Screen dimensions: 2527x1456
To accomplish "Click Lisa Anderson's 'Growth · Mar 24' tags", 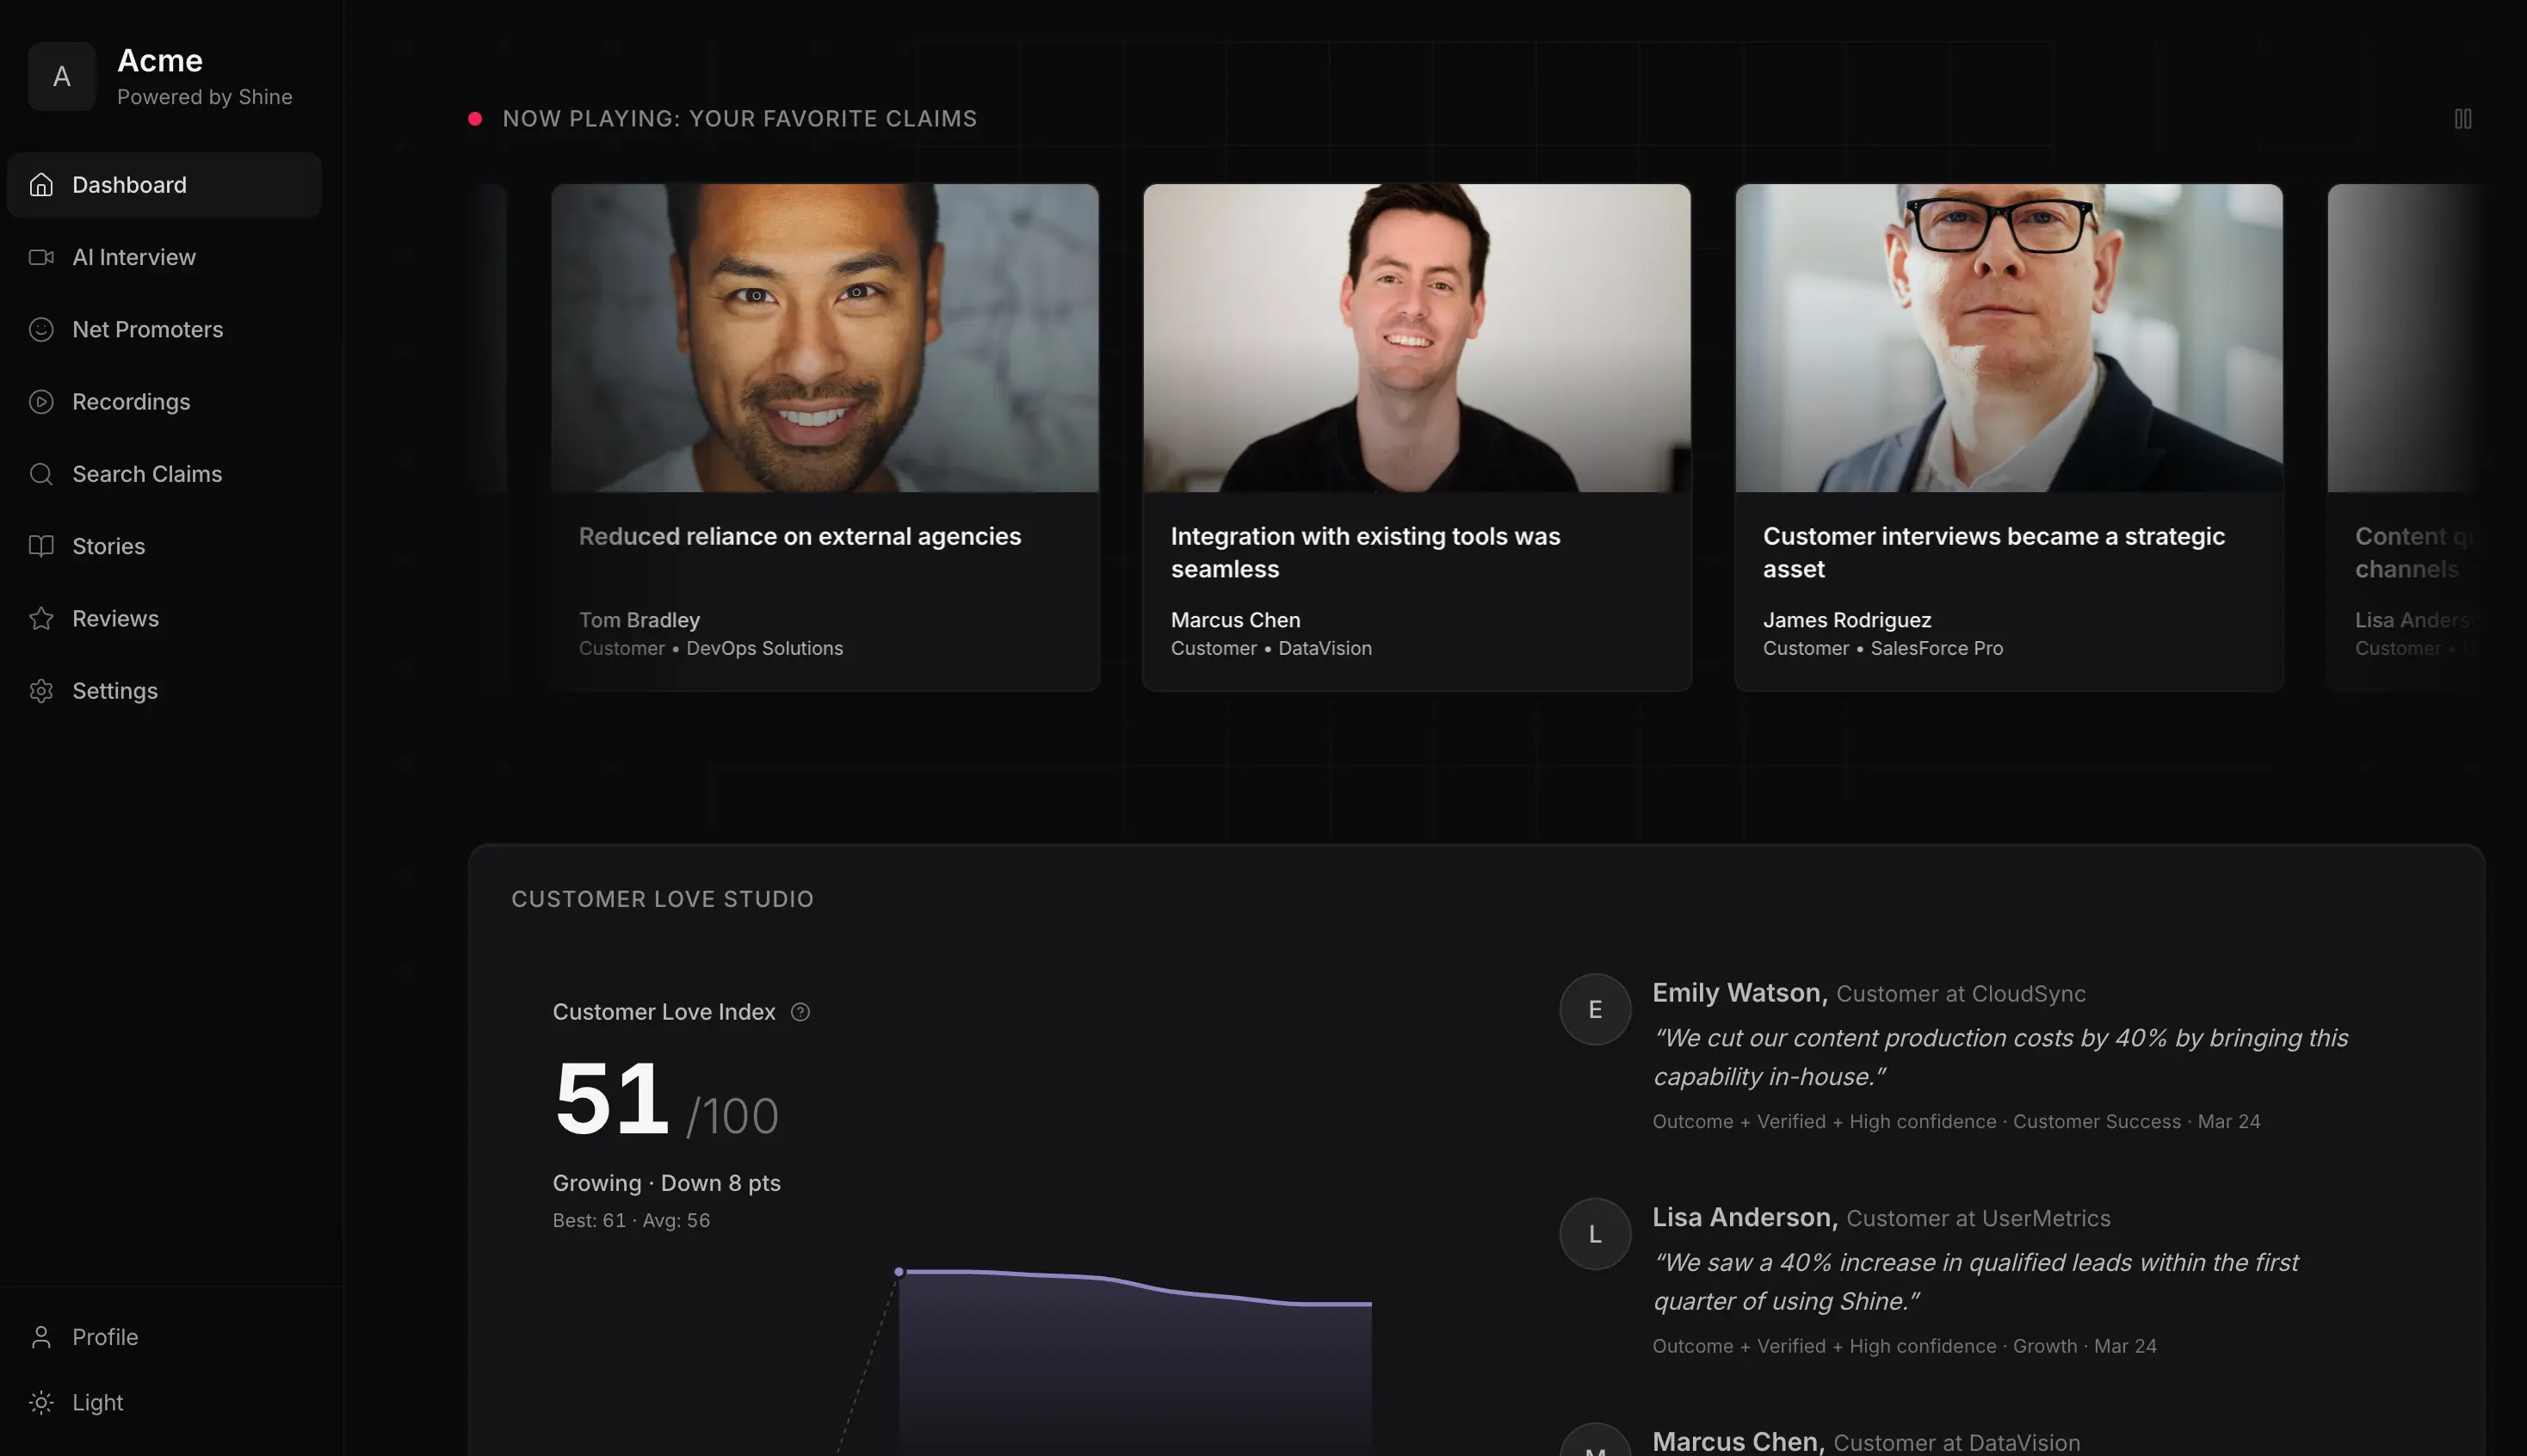I will coord(2085,1346).
